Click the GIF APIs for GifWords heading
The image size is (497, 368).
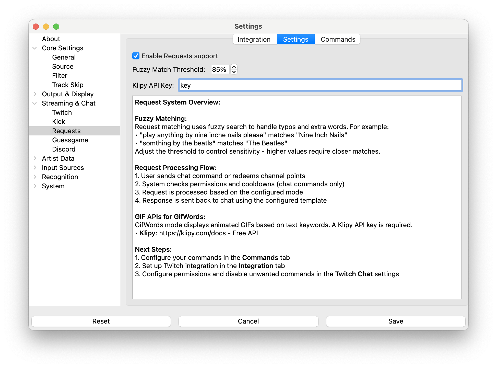(x=170, y=217)
